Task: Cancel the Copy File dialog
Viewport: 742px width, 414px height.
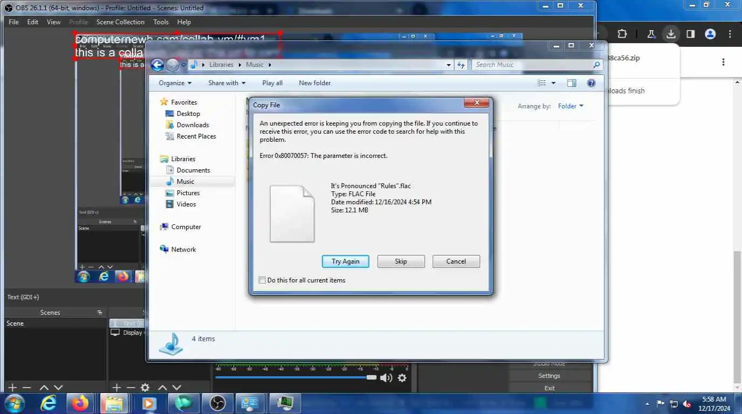Action: click(x=456, y=261)
